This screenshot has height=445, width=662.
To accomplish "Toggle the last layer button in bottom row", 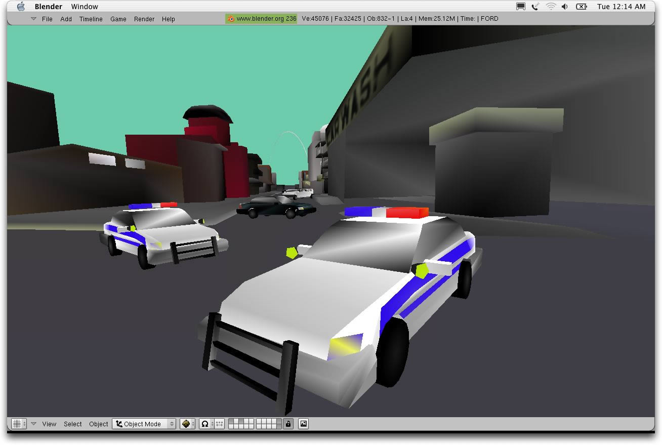I will (279, 427).
